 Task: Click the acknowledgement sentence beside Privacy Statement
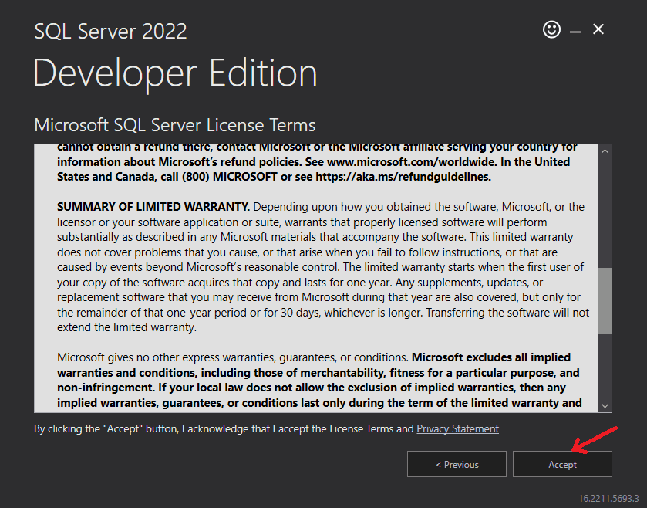[224, 428]
